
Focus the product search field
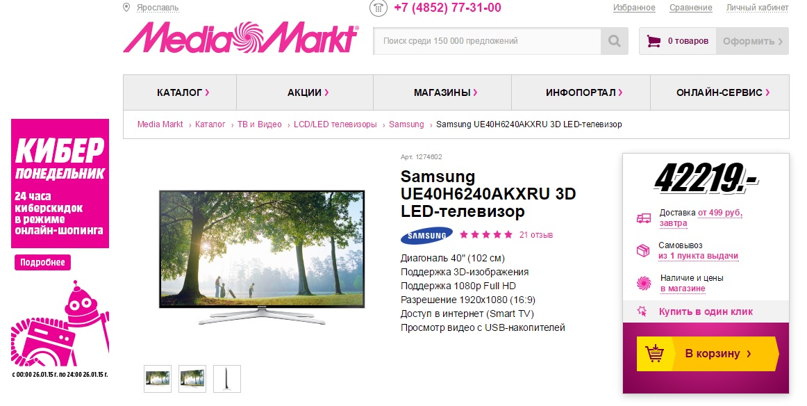pyautogui.click(x=487, y=41)
